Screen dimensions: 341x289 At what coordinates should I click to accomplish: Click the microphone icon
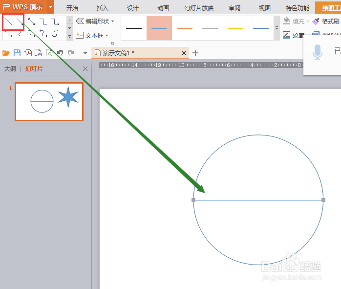click(x=317, y=52)
